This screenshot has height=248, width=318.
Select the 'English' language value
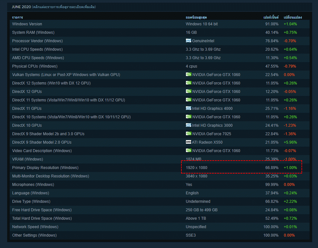pos(192,193)
